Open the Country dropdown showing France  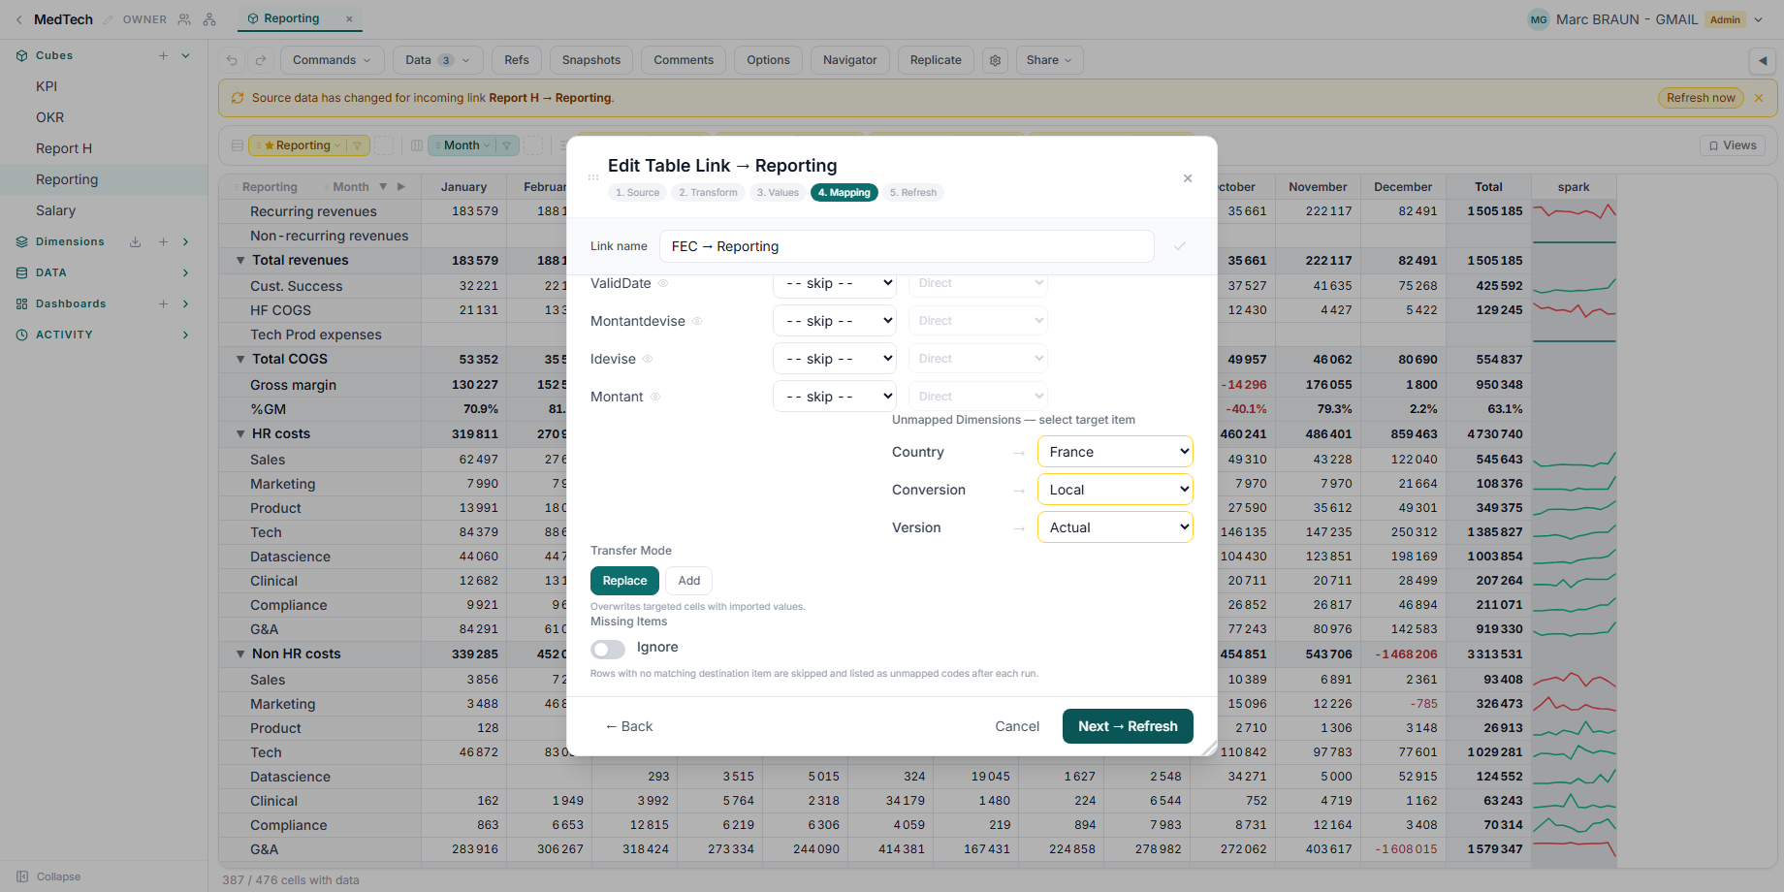point(1115,452)
